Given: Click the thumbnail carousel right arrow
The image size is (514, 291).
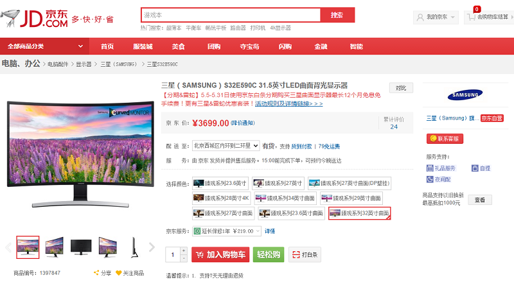Looking at the screenshot, I should pos(152,247).
